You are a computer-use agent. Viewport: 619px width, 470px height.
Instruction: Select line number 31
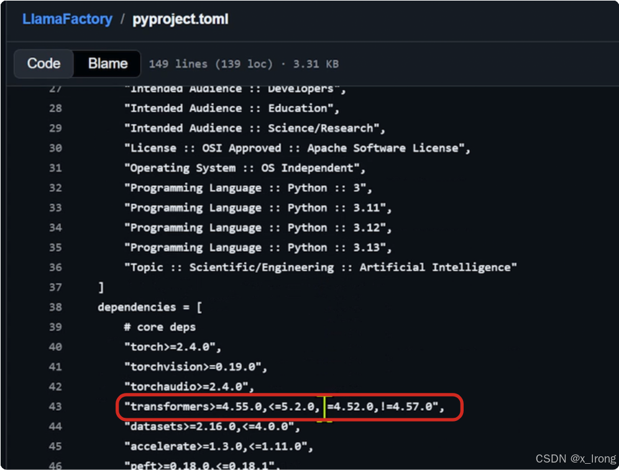click(56, 168)
